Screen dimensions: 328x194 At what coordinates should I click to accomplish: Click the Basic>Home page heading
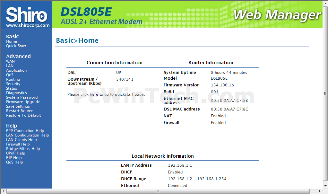tap(77, 40)
